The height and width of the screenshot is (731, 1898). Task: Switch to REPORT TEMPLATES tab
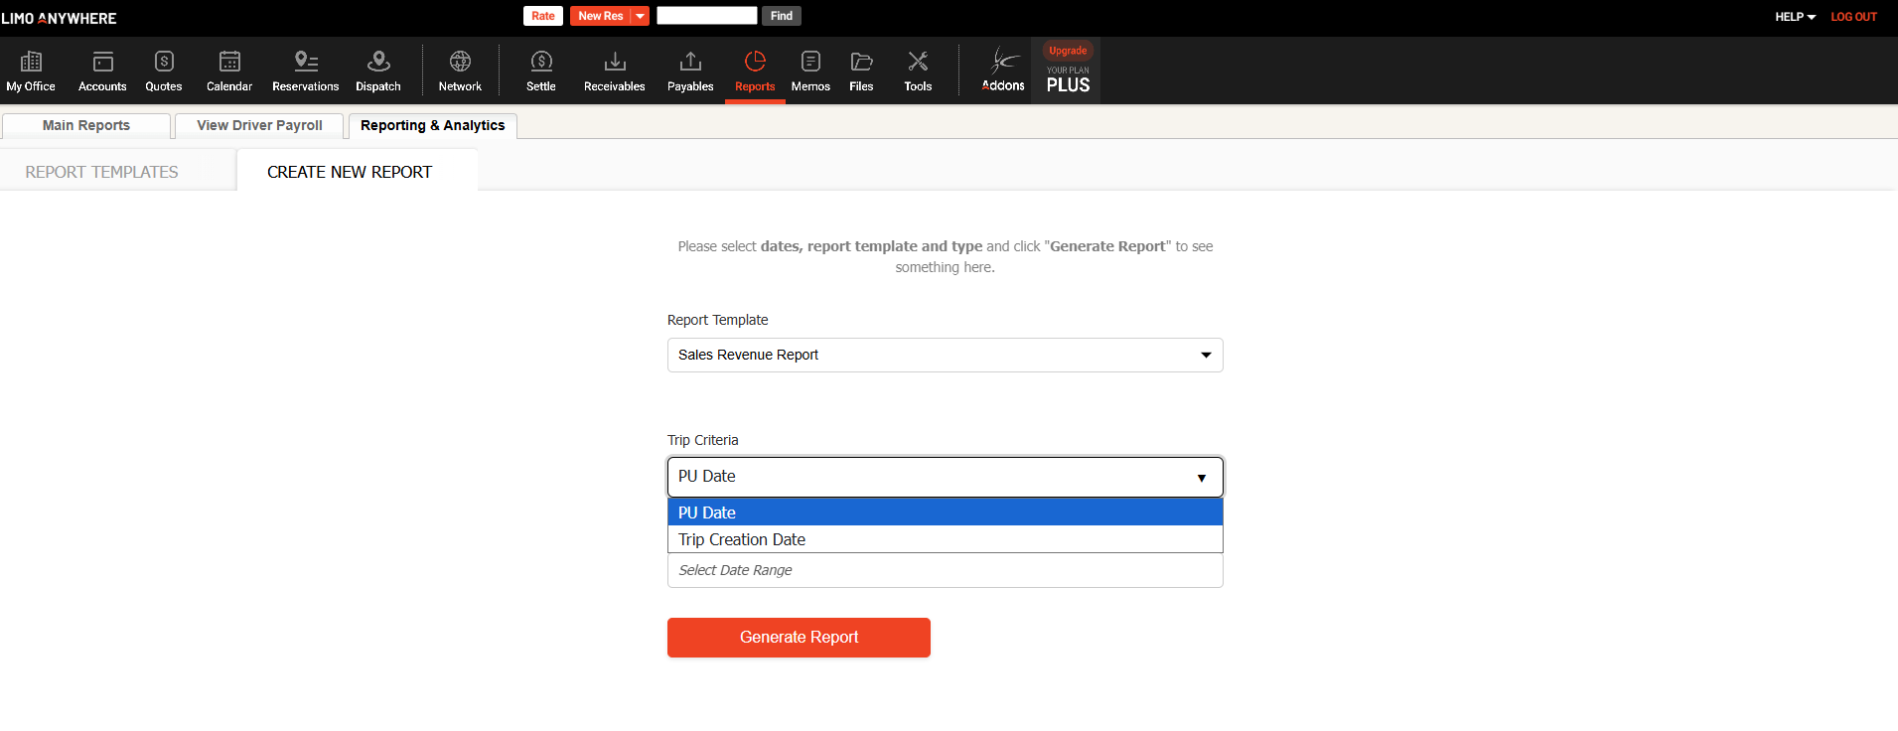102,172
